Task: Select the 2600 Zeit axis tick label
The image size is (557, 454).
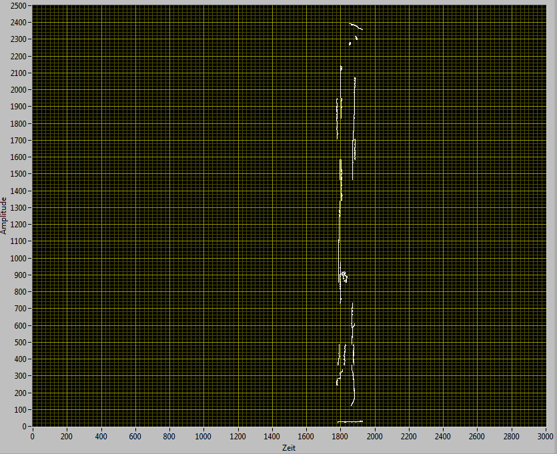Action: click(477, 437)
